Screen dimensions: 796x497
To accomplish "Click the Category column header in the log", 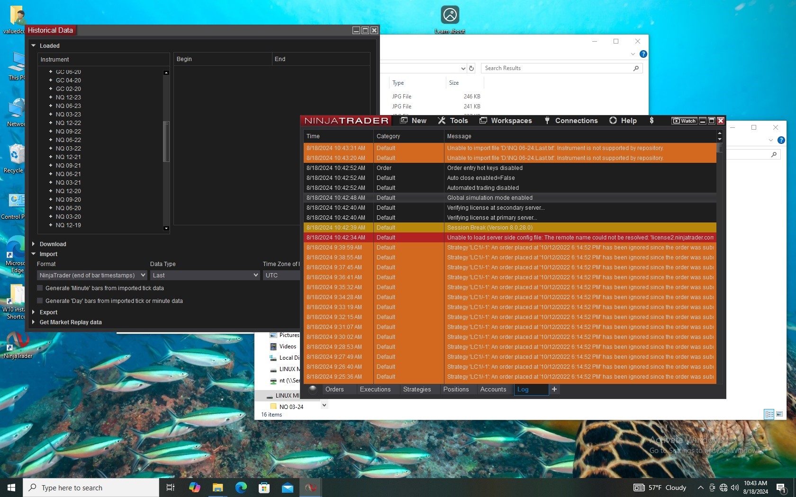I will 409,136.
